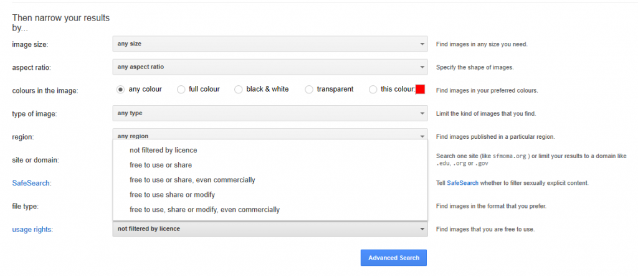This screenshot has width=638, height=277.
Task: Click the image size dropdown arrow
Action: (422, 44)
